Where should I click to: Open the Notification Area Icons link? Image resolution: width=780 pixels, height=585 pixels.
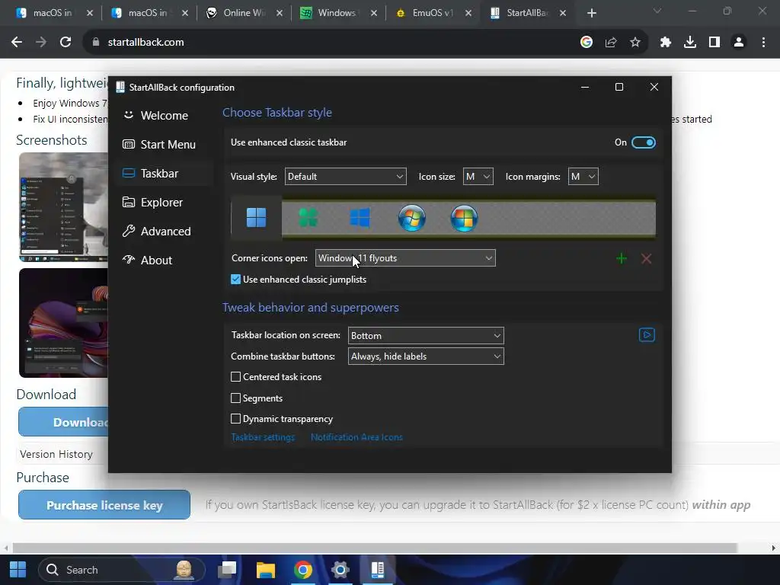[x=356, y=437]
